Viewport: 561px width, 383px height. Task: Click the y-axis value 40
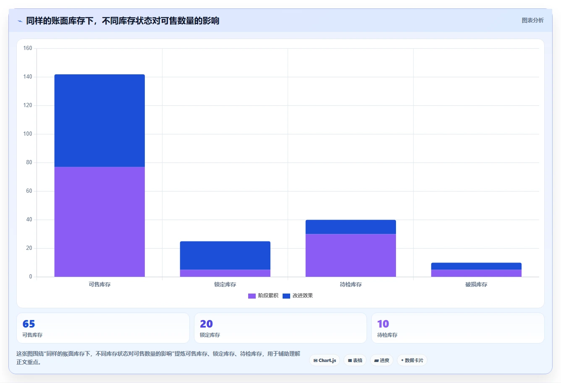coord(29,220)
